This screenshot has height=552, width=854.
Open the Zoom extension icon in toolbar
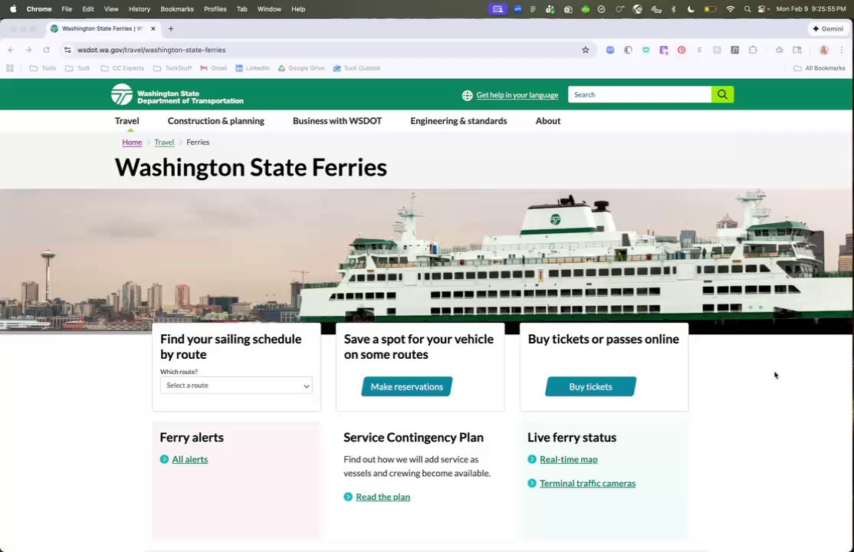(x=610, y=50)
